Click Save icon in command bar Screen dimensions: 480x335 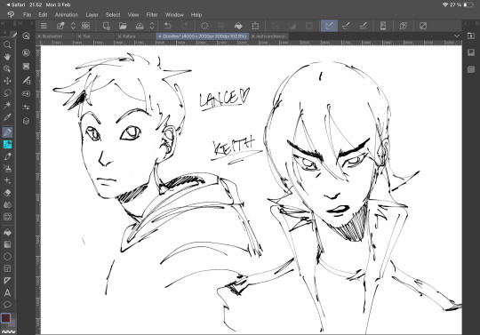pos(140,26)
